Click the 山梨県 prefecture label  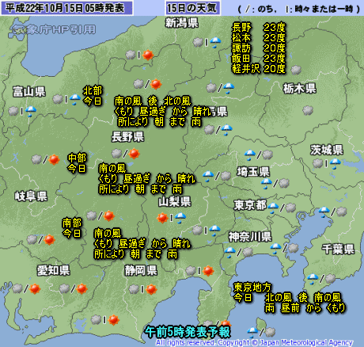pos(175,202)
